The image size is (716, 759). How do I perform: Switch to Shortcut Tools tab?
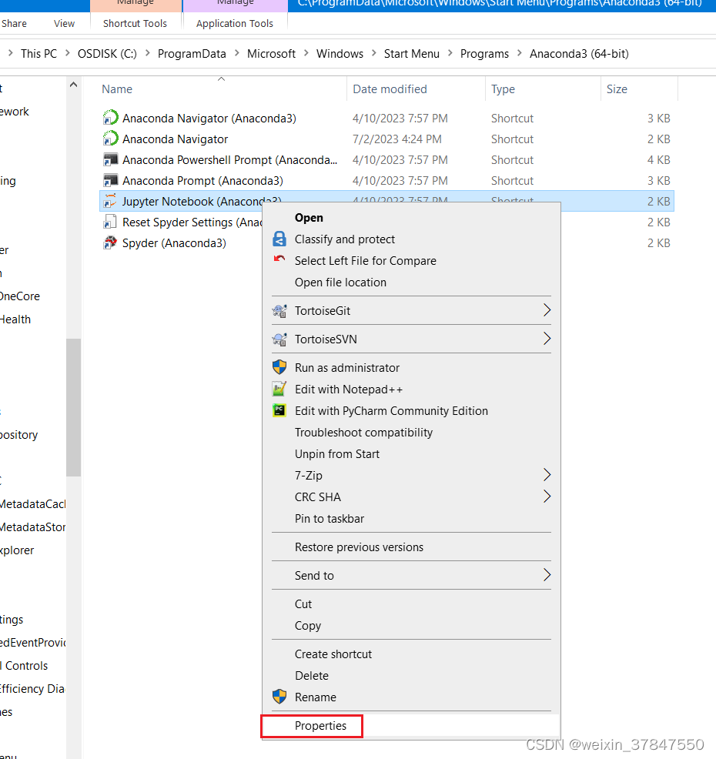pos(135,23)
